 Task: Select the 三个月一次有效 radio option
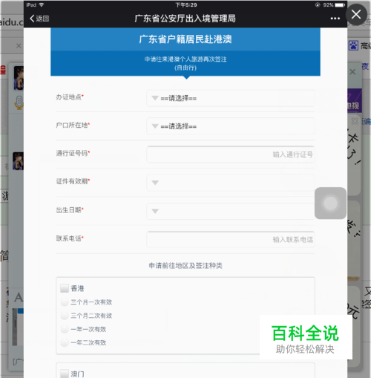tap(65, 302)
